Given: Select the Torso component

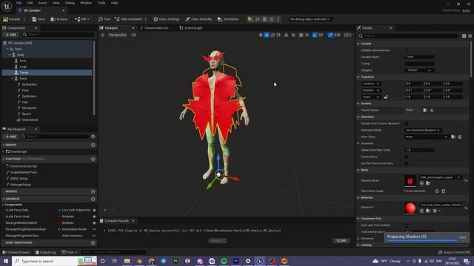Looking at the screenshot, I should pos(24,72).
